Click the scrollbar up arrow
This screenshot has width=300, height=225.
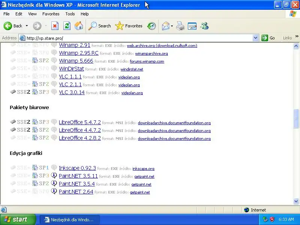[x=296, y=46]
